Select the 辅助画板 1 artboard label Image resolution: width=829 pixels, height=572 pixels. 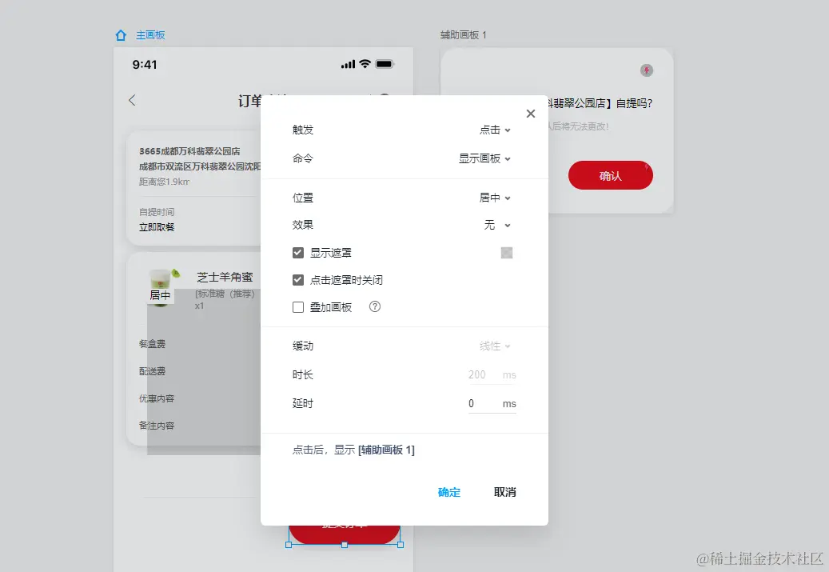click(463, 35)
